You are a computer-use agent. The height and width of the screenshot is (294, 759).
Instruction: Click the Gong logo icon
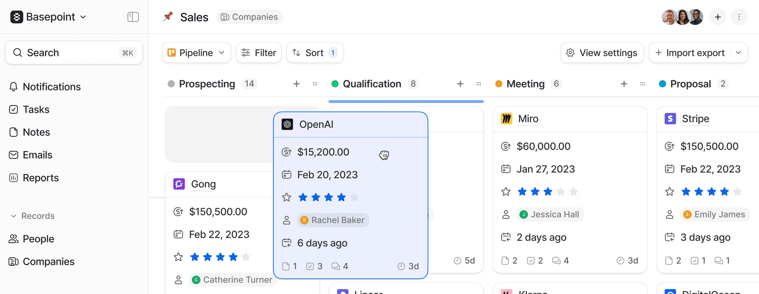(179, 184)
